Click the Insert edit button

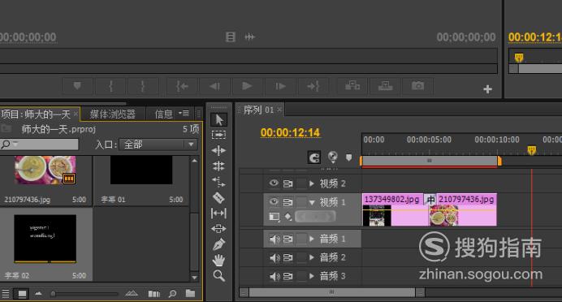352,86
